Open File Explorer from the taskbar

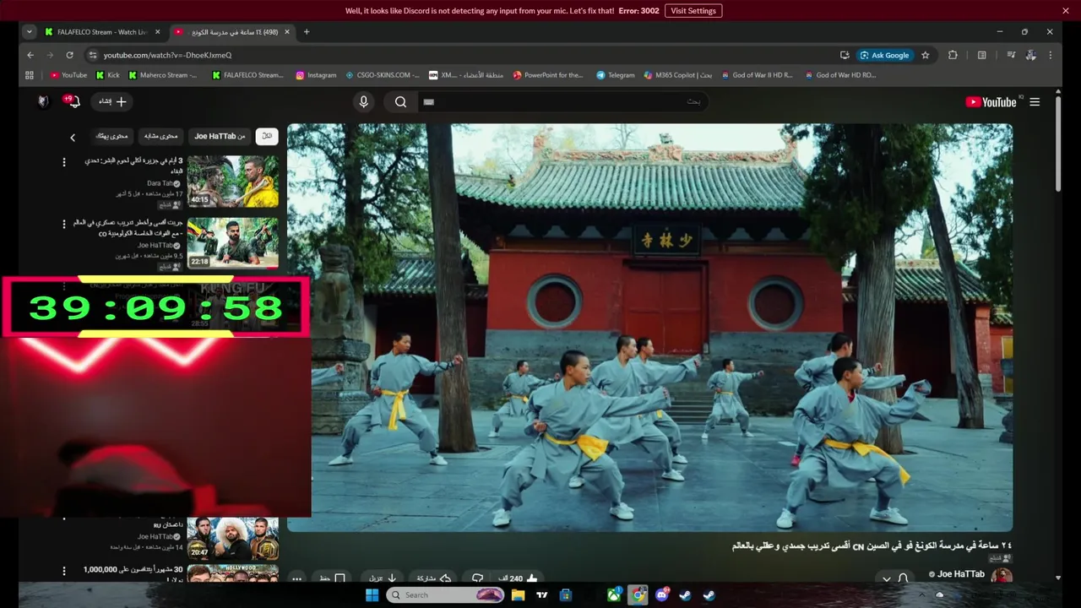coord(518,594)
